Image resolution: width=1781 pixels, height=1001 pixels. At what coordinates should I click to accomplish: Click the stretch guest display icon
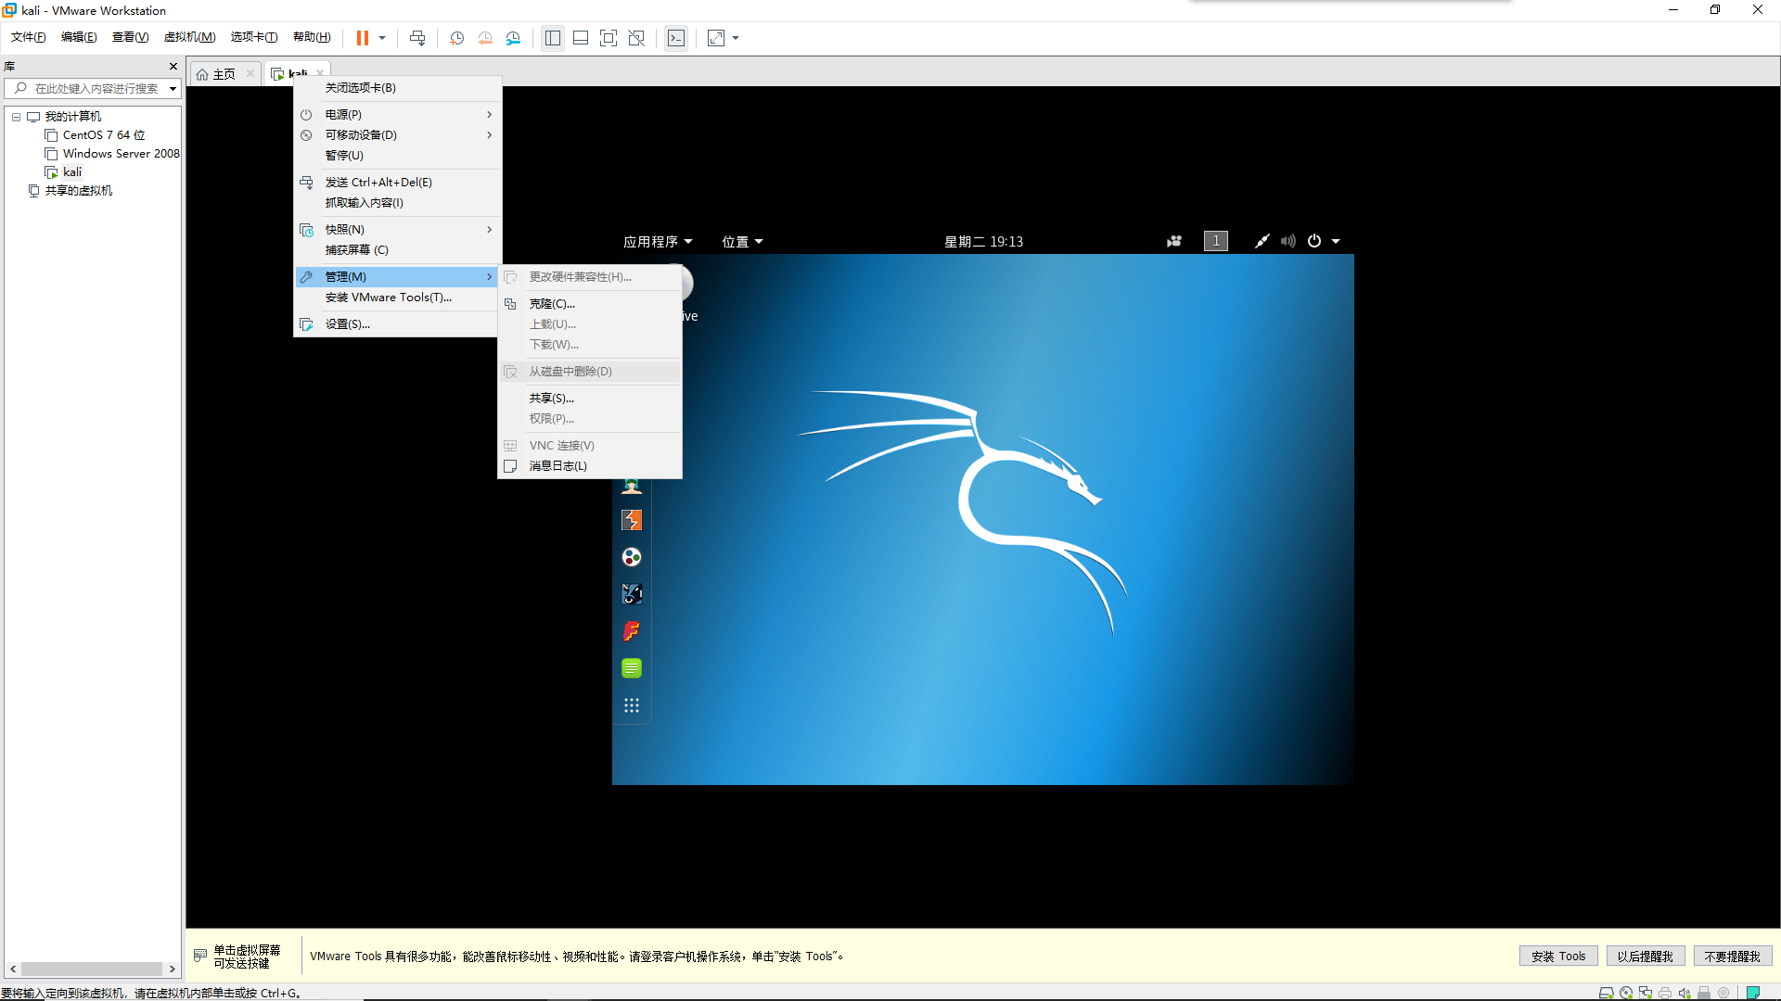coord(716,38)
